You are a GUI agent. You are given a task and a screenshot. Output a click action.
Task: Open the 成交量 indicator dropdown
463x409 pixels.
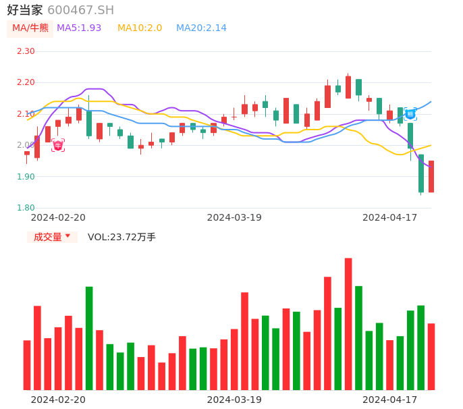[x=52, y=237]
